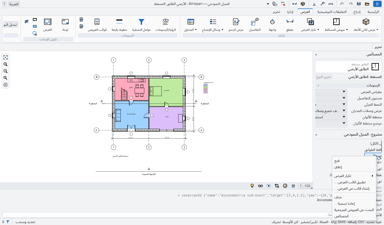Viewport: 384px width, 225px height.
Task: Expand the view scale (مقياس العرض) dropdown
Action: pyautogui.click(x=331, y=92)
